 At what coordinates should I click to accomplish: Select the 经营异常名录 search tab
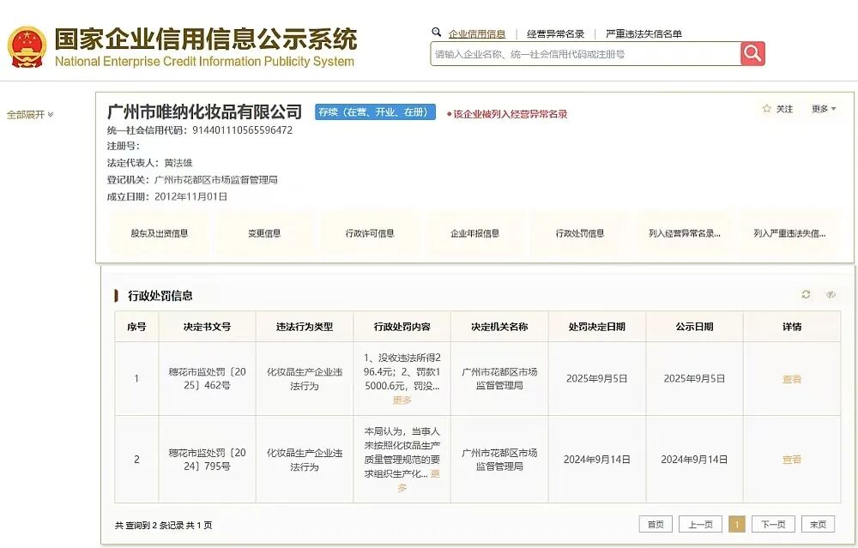coord(555,34)
